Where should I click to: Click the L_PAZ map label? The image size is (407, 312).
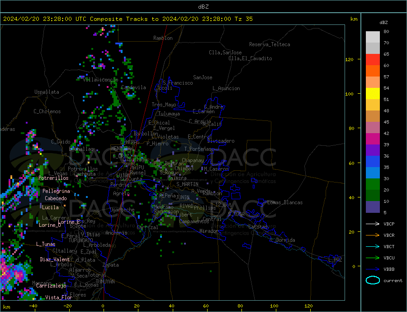pos(335,260)
